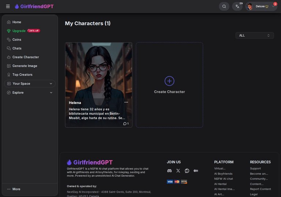Open the Legal footer link
This screenshot has width=281, height=197.
pyautogui.click(x=254, y=194)
